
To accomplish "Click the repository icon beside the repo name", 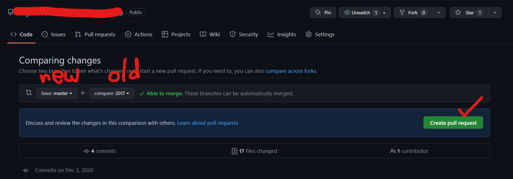I will click(x=10, y=12).
